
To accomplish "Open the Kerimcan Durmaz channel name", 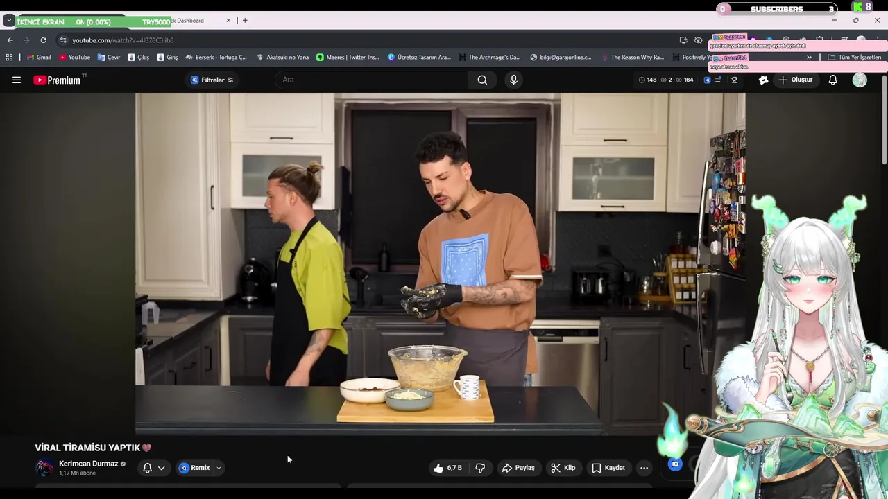I will click(88, 464).
